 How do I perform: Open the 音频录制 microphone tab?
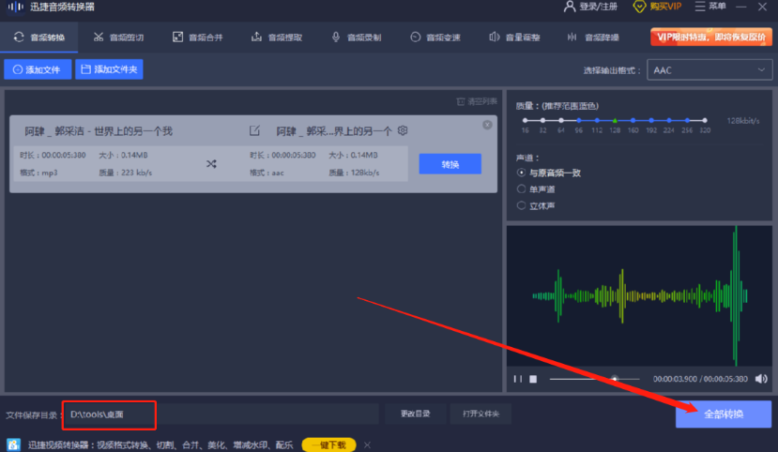(x=356, y=38)
